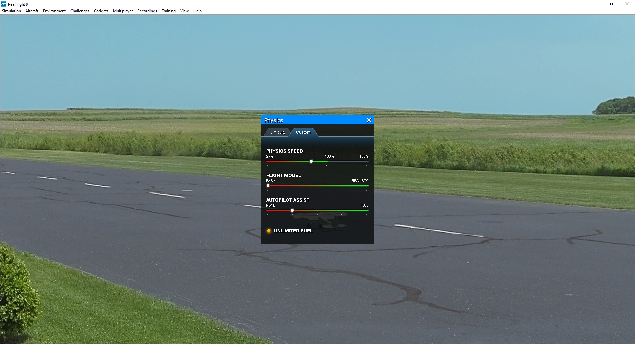The height and width of the screenshot is (344, 635).
Task: Click the RealFlight icon in title bar
Action: pyautogui.click(x=3, y=4)
